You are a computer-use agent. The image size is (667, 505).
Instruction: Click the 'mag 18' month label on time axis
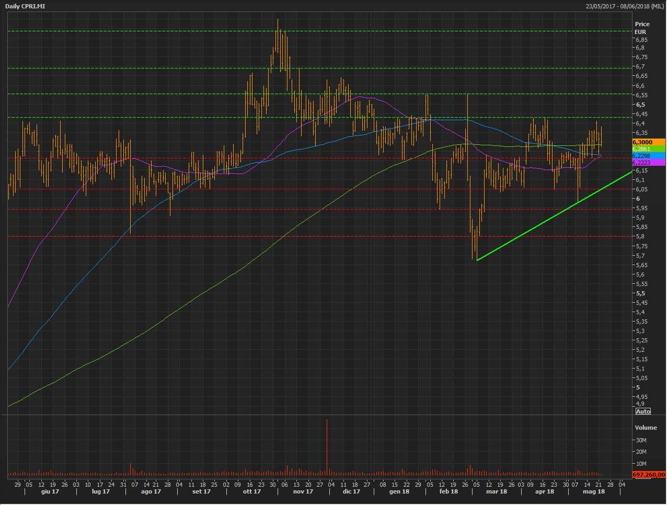[593, 491]
